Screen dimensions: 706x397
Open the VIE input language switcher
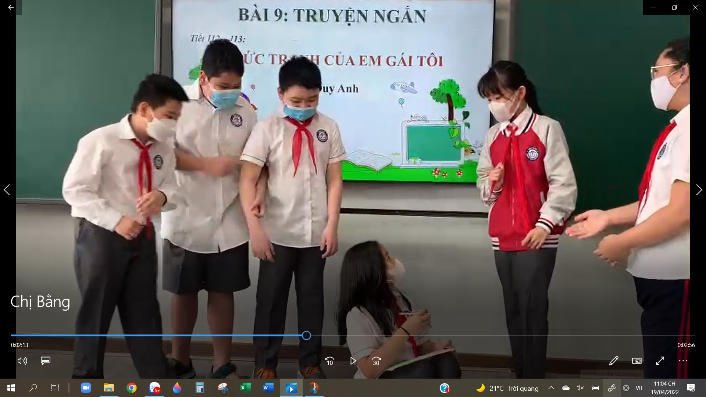tap(639, 388)
